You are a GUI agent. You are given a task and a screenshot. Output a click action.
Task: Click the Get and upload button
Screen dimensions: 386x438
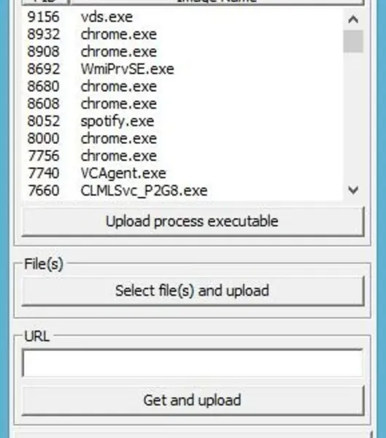[x=193, y=400]
